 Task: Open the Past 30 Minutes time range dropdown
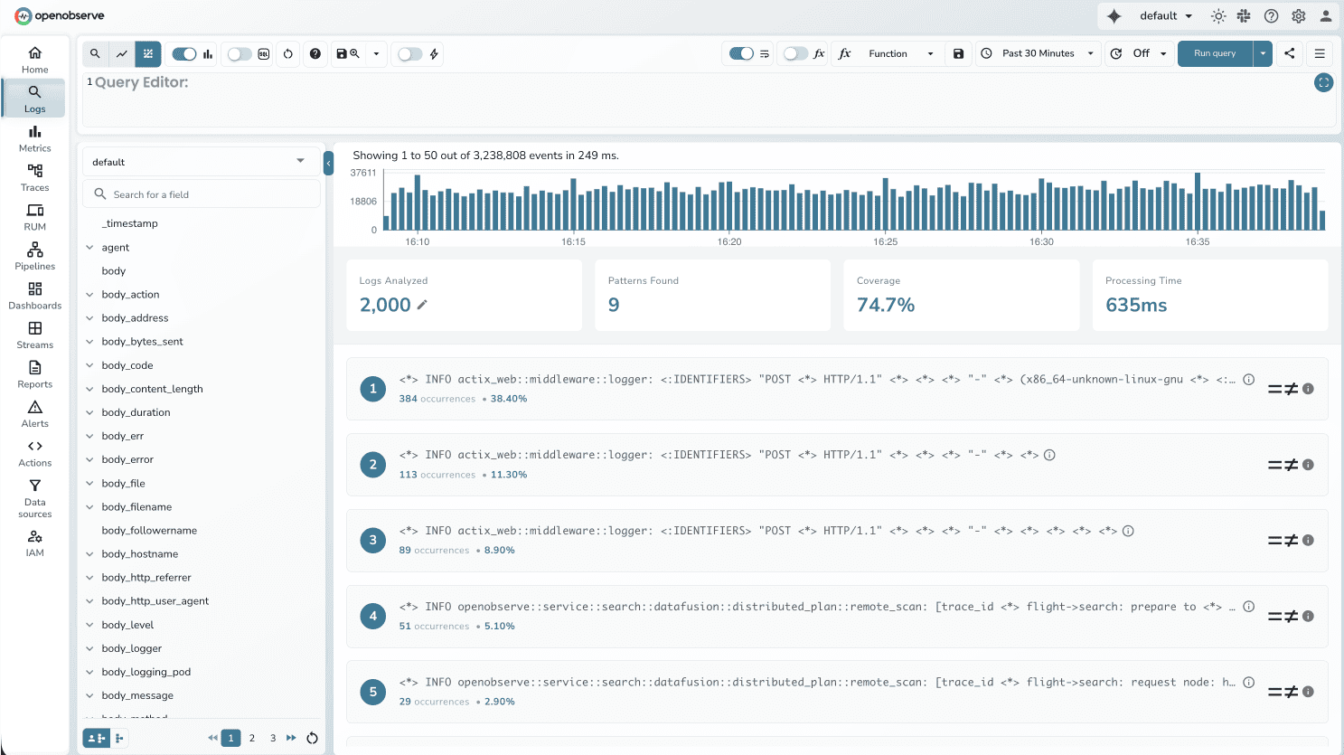point(1037,53)
